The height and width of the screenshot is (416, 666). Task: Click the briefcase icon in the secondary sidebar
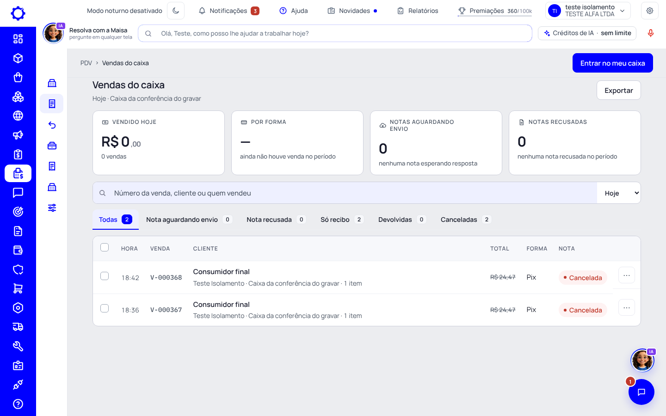(52, 146)
